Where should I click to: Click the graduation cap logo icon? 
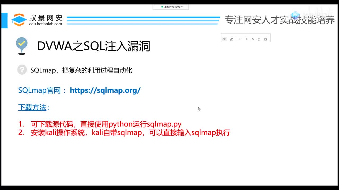tap(19, 20)
